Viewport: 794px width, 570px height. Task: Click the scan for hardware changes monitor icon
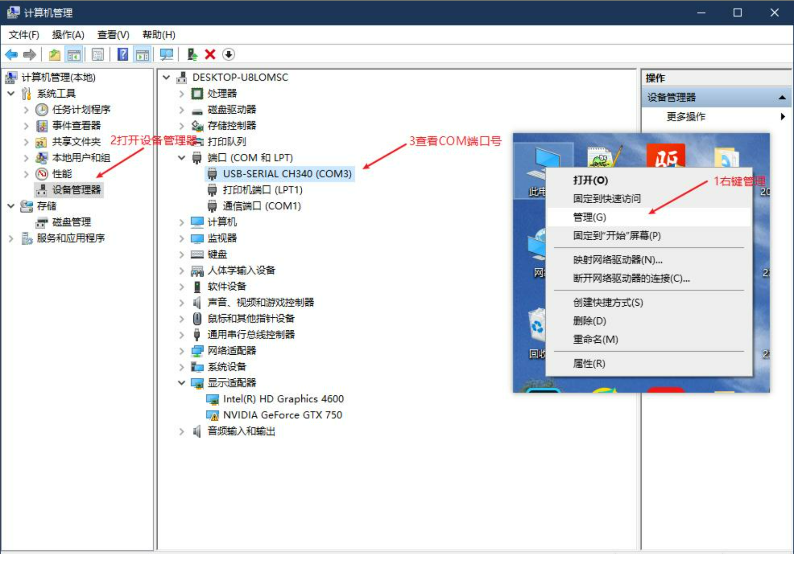166,55
